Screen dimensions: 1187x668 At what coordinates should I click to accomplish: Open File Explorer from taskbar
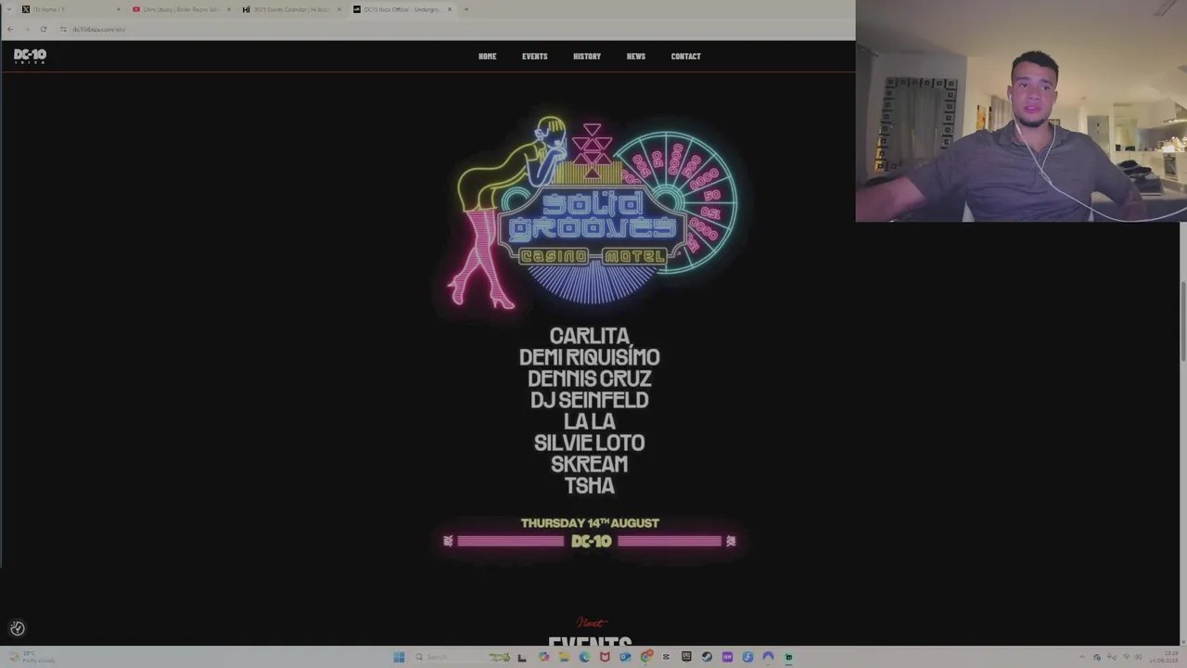(564, 657)
